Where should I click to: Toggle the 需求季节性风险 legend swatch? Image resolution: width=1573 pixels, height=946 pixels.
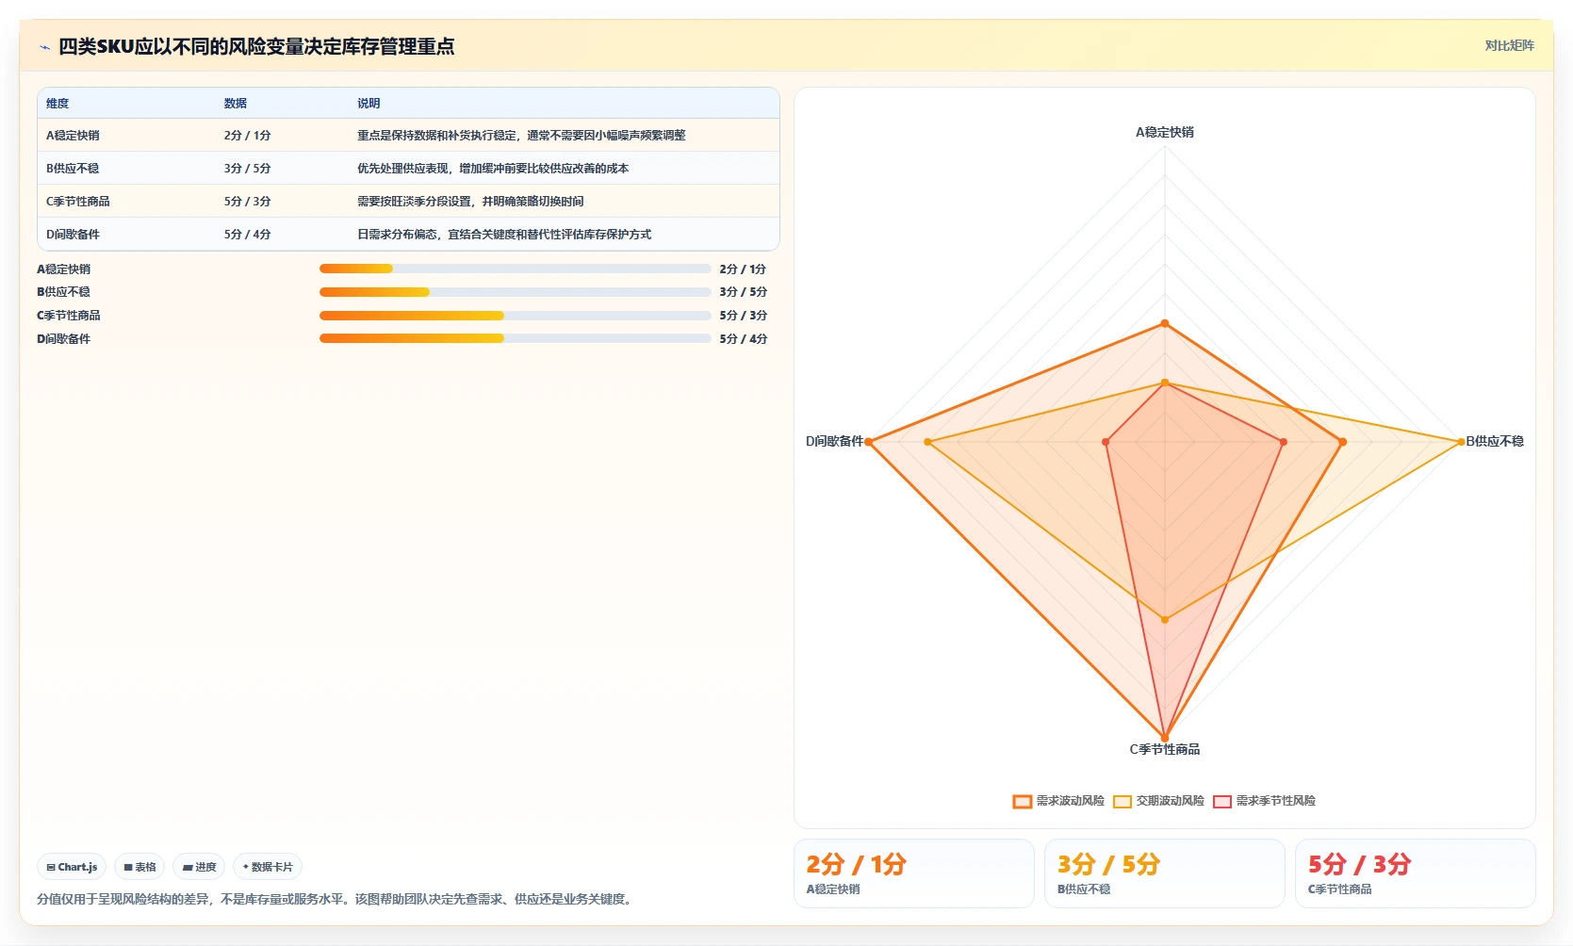point(1222,801)
